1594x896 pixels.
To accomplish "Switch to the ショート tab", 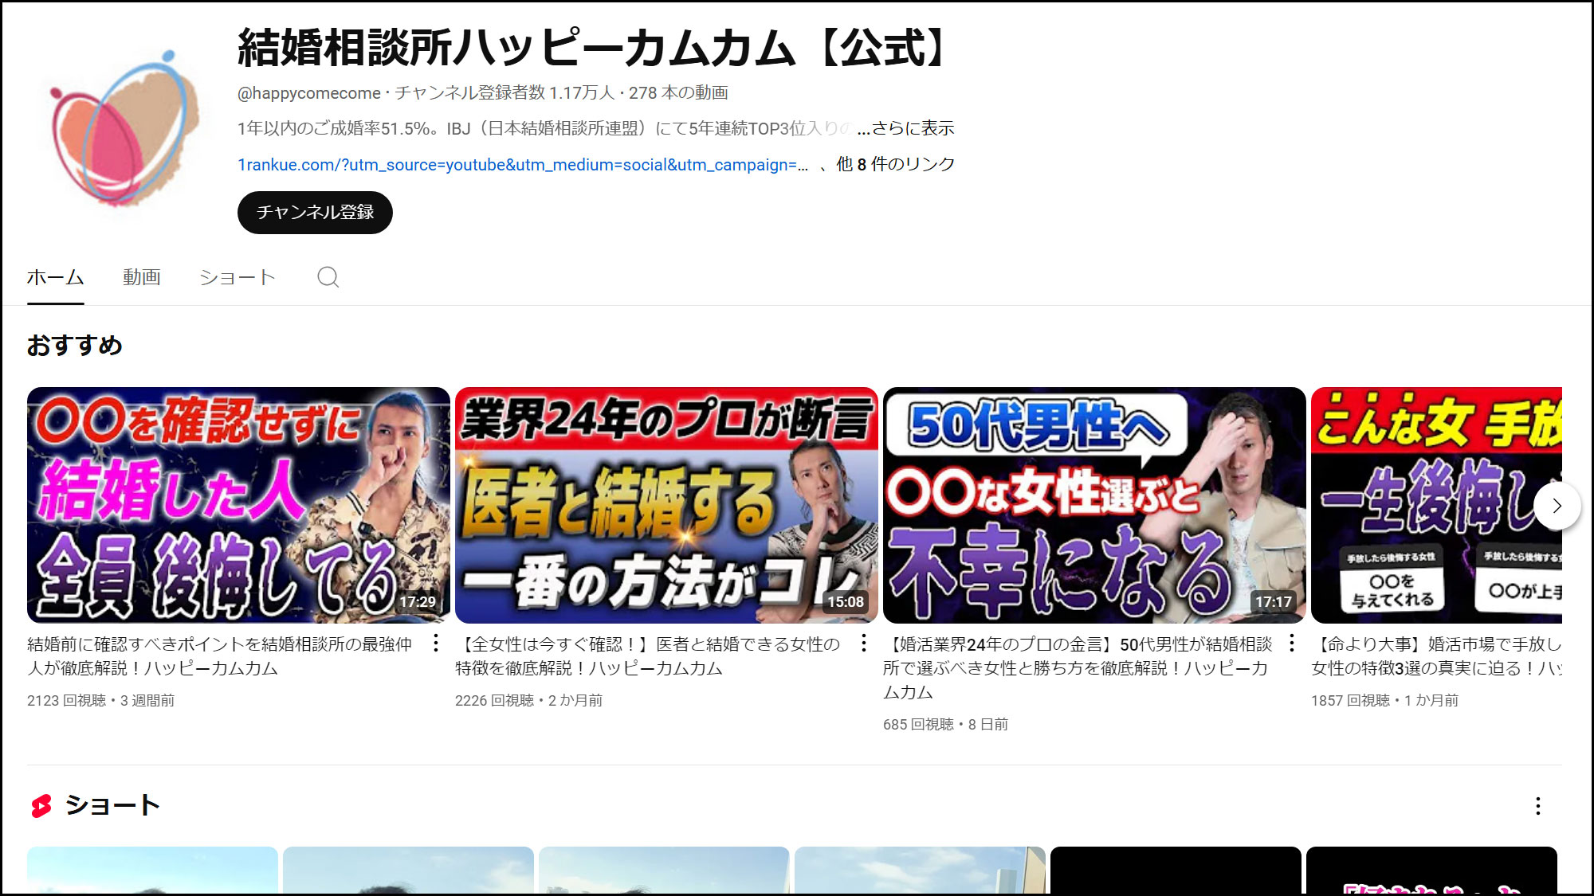I will click(237, 277).
